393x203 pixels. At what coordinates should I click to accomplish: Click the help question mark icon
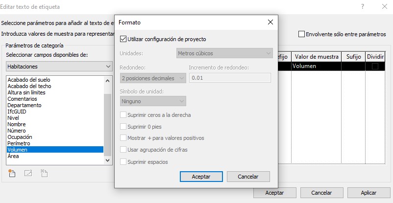362,7
